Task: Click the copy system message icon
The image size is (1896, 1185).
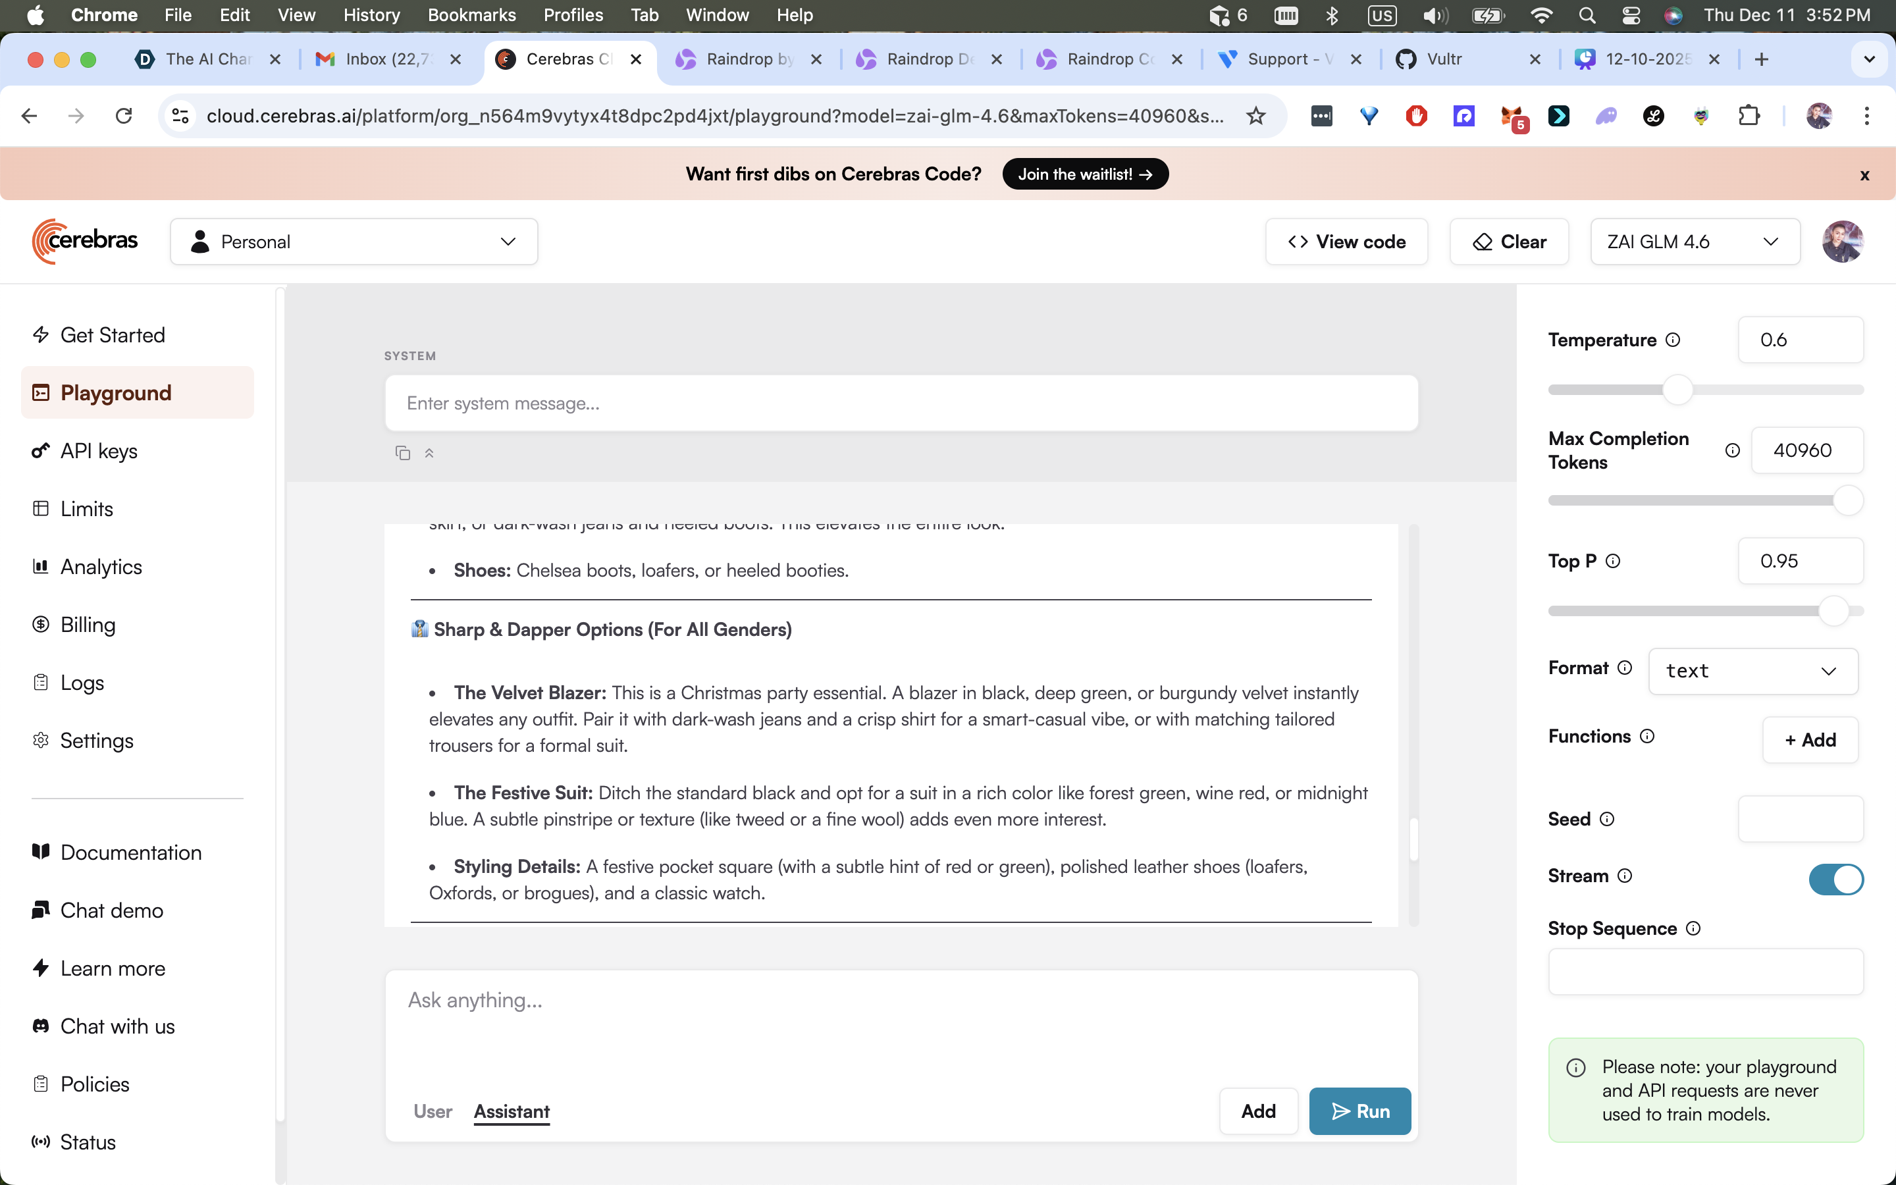Action: click(x=403, y=453)
